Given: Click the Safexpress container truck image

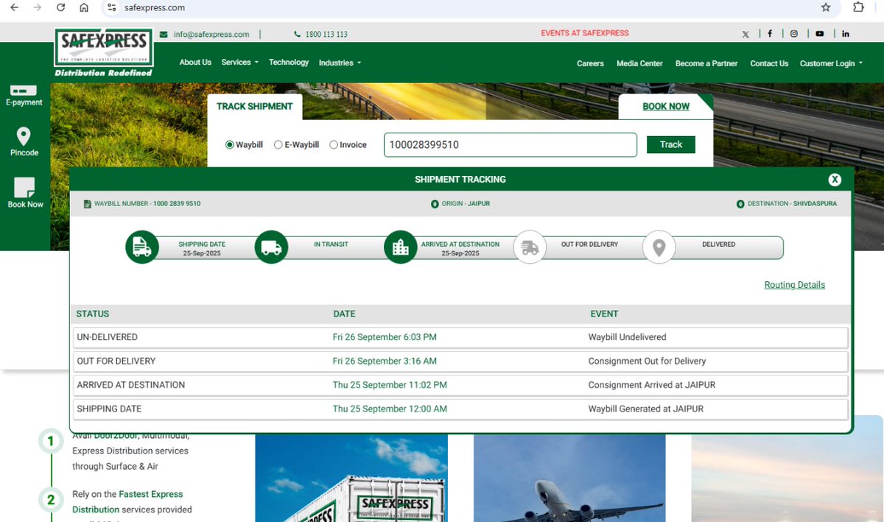Looking at the screenshot, I should pyautogui.click(x=351, y=478).
